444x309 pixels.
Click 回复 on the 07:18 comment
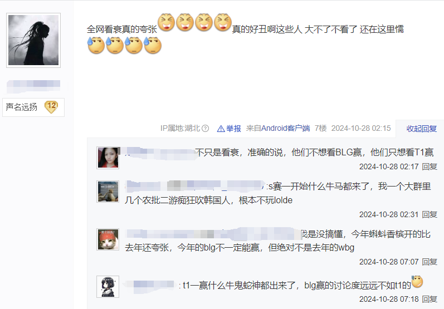click(430, 299)
